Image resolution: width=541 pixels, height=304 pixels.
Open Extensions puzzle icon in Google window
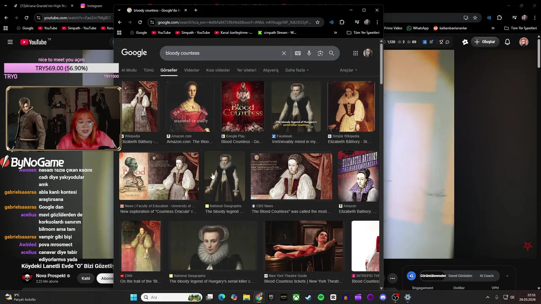point(342,22)
